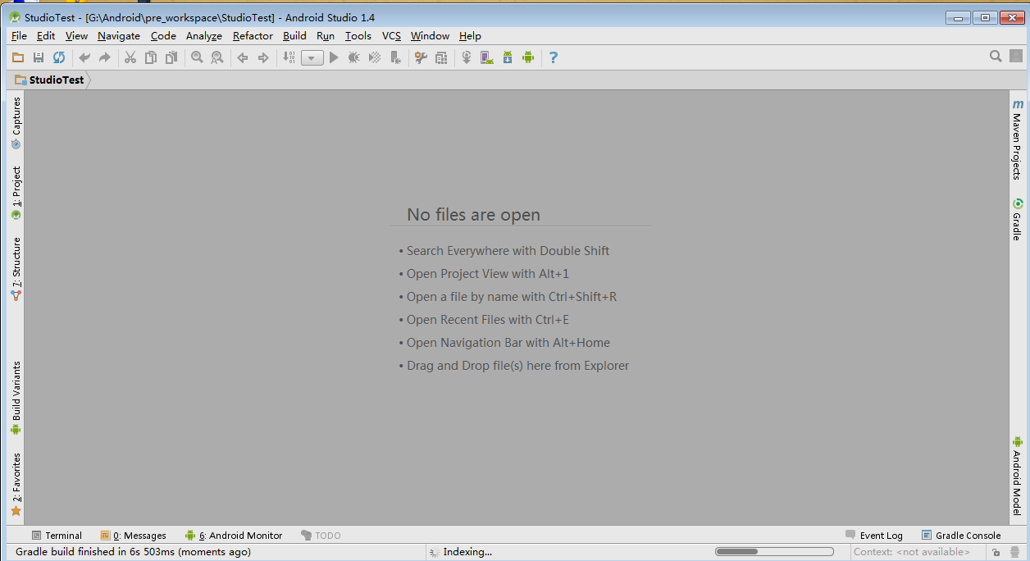Click the Run play icon

[334, 57]
